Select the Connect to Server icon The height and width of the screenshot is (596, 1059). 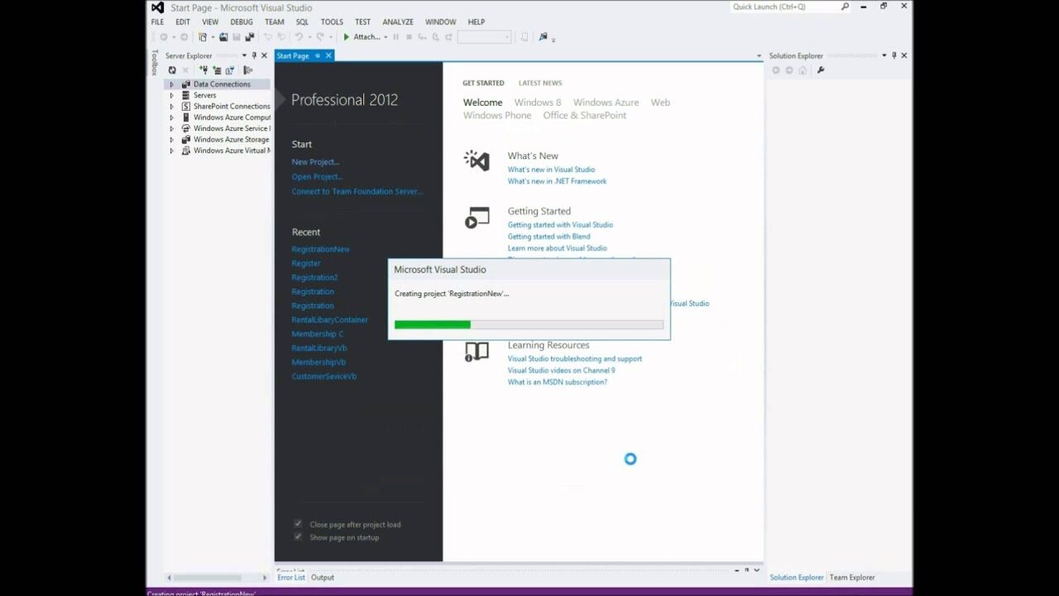(218, 70)
